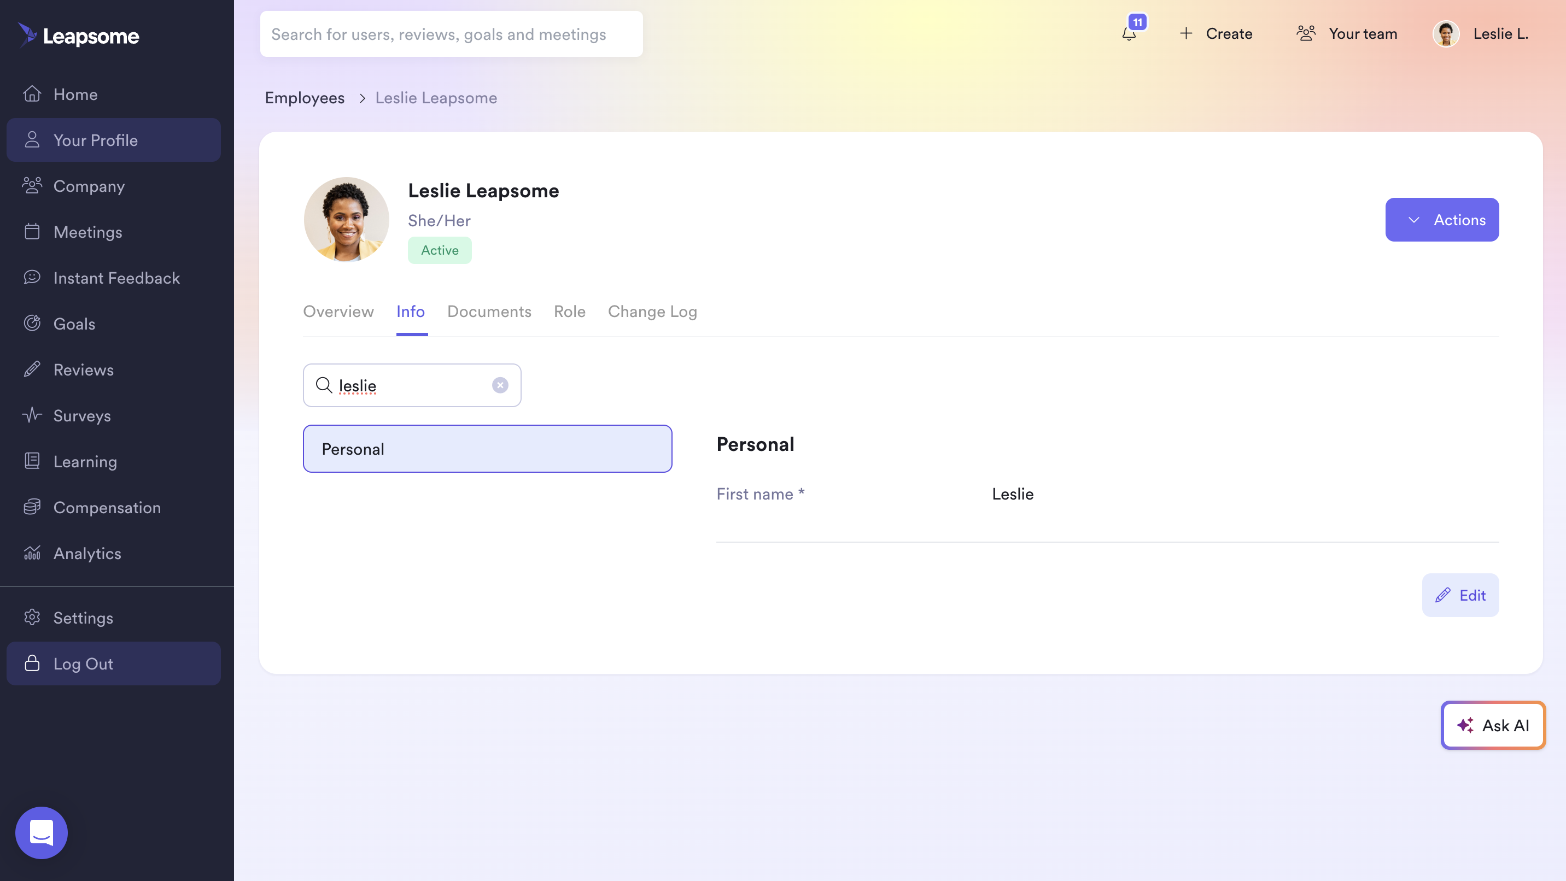Click the Active status badge
Screen dimensions: 1566x881
[440, 250]
